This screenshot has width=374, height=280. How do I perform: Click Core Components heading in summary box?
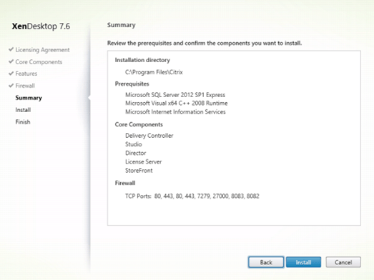pos(139,124)
